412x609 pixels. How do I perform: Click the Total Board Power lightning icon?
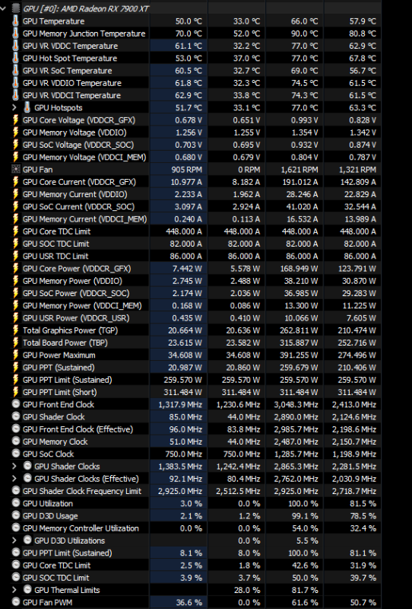(15, 343)
